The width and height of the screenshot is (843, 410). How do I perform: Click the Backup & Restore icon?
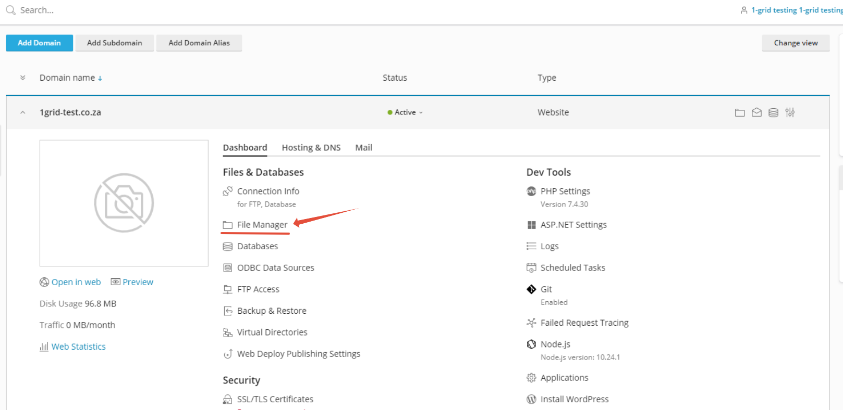(x=227, y=311)
